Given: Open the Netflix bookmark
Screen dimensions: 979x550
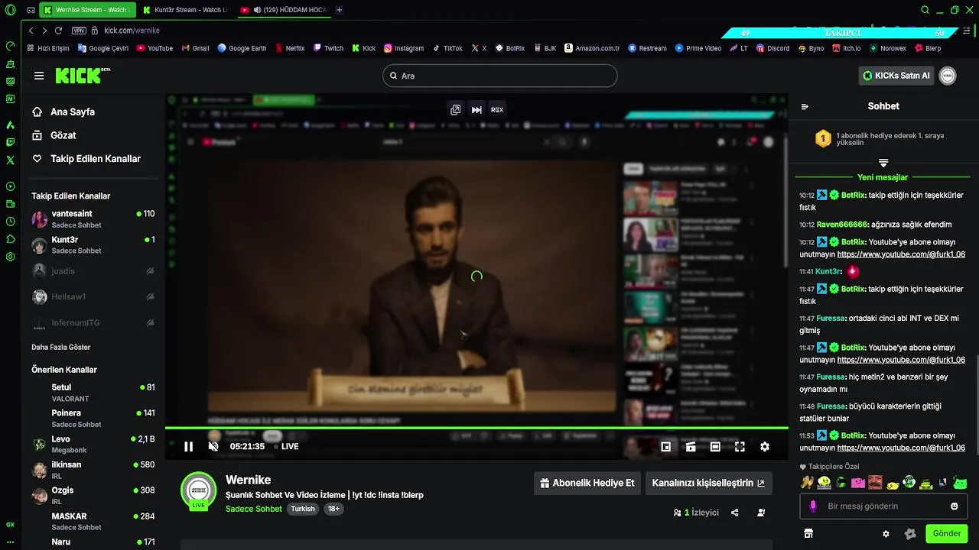Looking at the screenshot, I should [289, 48].
